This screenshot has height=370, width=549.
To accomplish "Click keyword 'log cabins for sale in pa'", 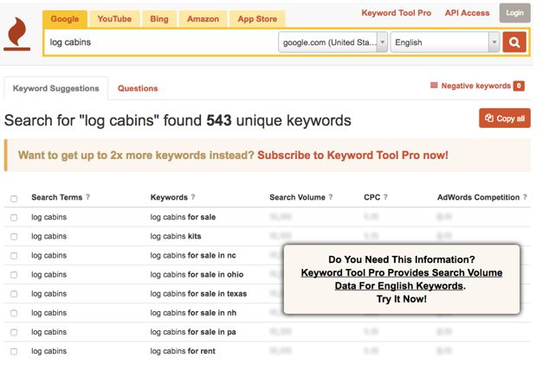I will click(x=193, y=332).
